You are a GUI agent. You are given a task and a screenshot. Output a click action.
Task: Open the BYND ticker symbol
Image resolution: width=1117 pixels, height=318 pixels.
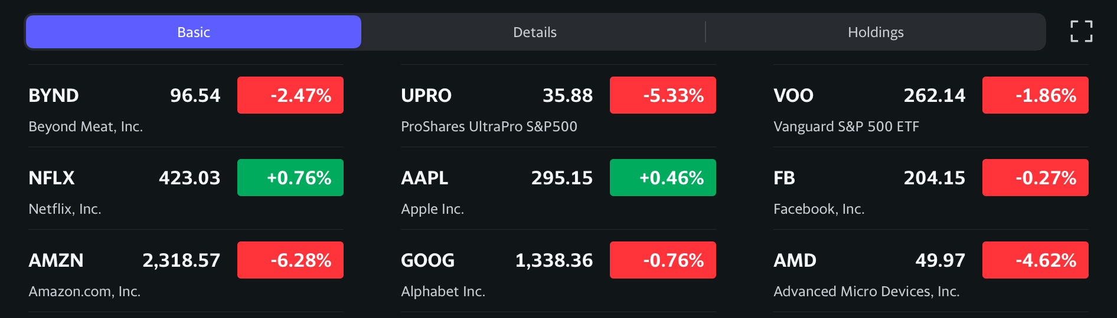pyautogui.click(x=54, y=95)
